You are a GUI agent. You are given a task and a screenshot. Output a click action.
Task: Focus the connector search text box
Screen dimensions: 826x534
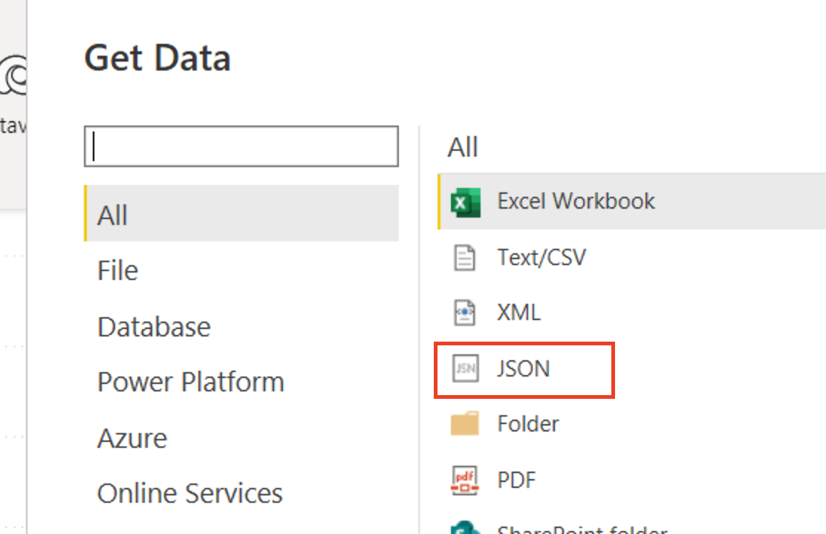tap(241, 146)
